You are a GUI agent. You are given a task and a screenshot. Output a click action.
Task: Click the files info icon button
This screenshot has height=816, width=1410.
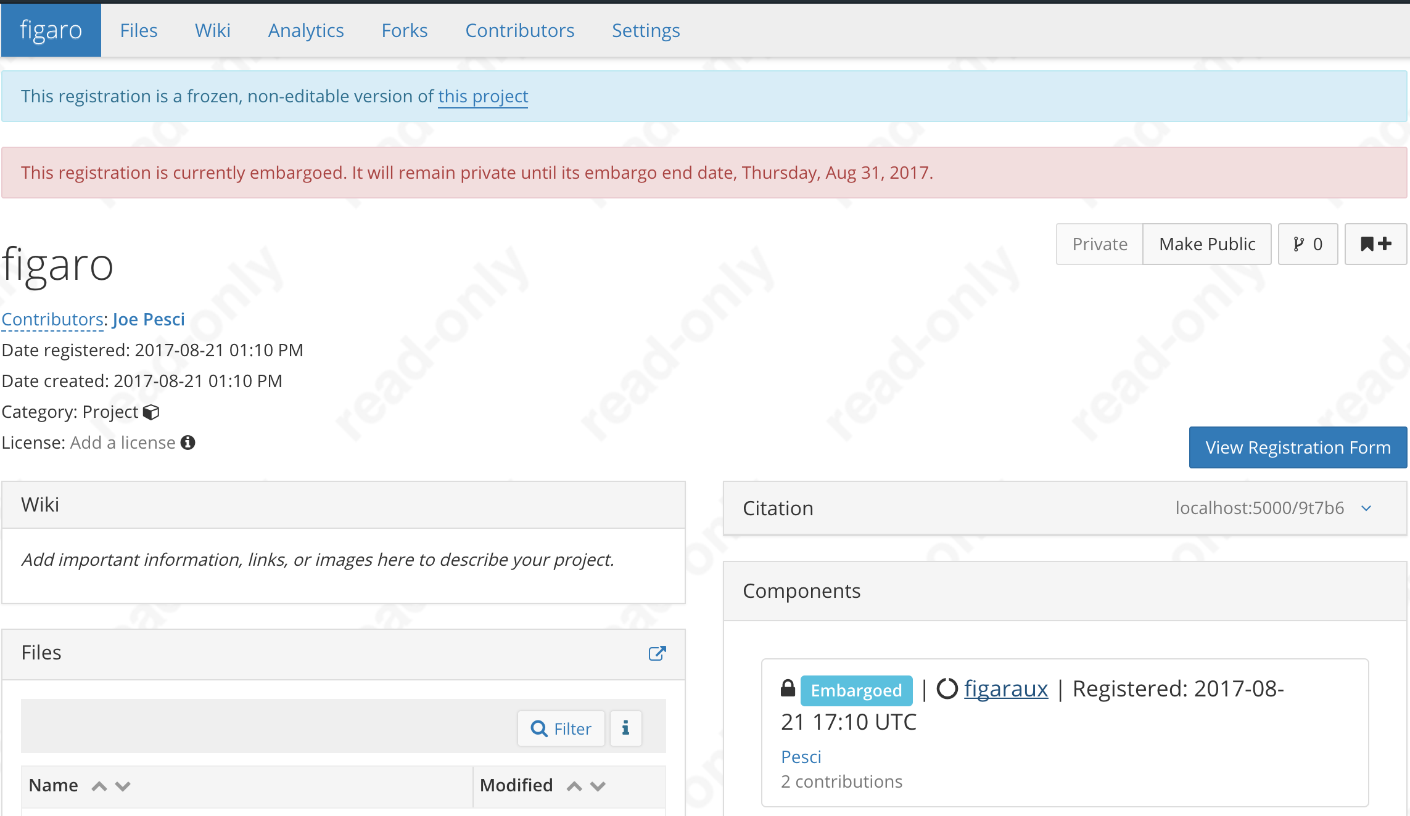625,728
